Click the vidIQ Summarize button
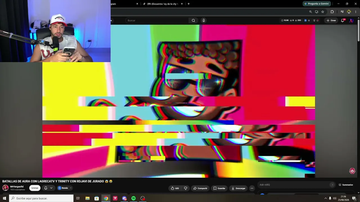Screen dimensions: 360x202 click(346, 185)
